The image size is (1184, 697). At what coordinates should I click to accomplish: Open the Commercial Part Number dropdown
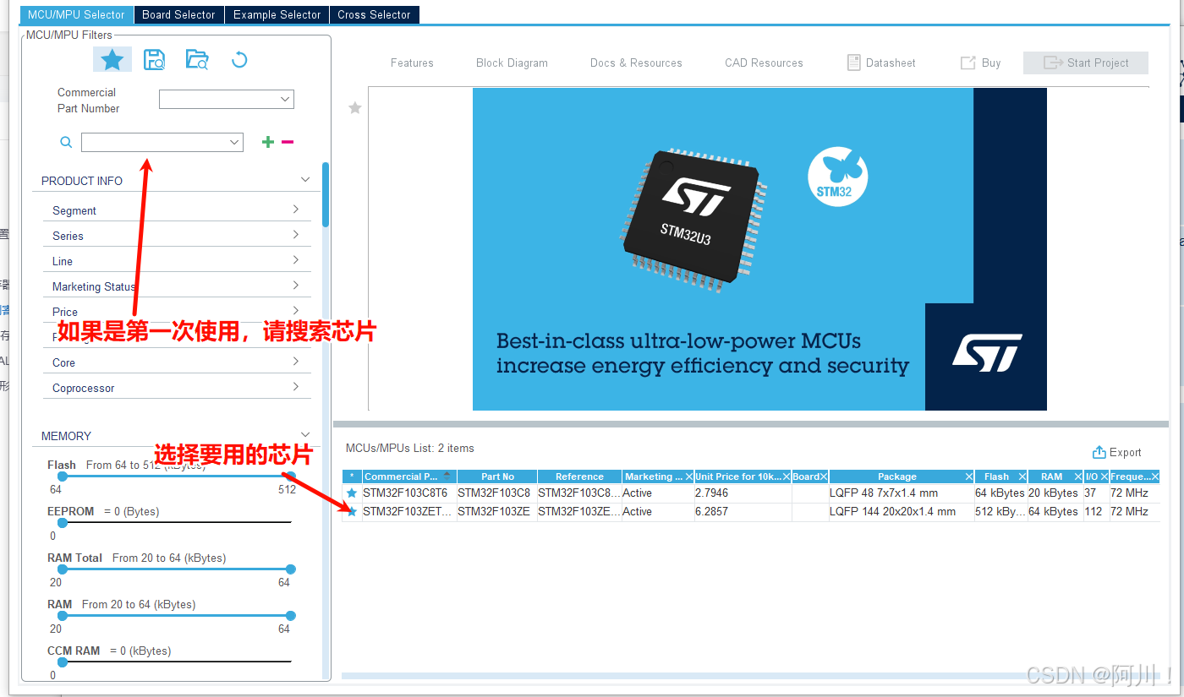tap(284, 99)
